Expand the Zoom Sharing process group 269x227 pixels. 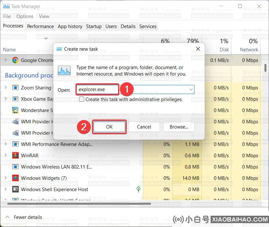pos(6,88)
